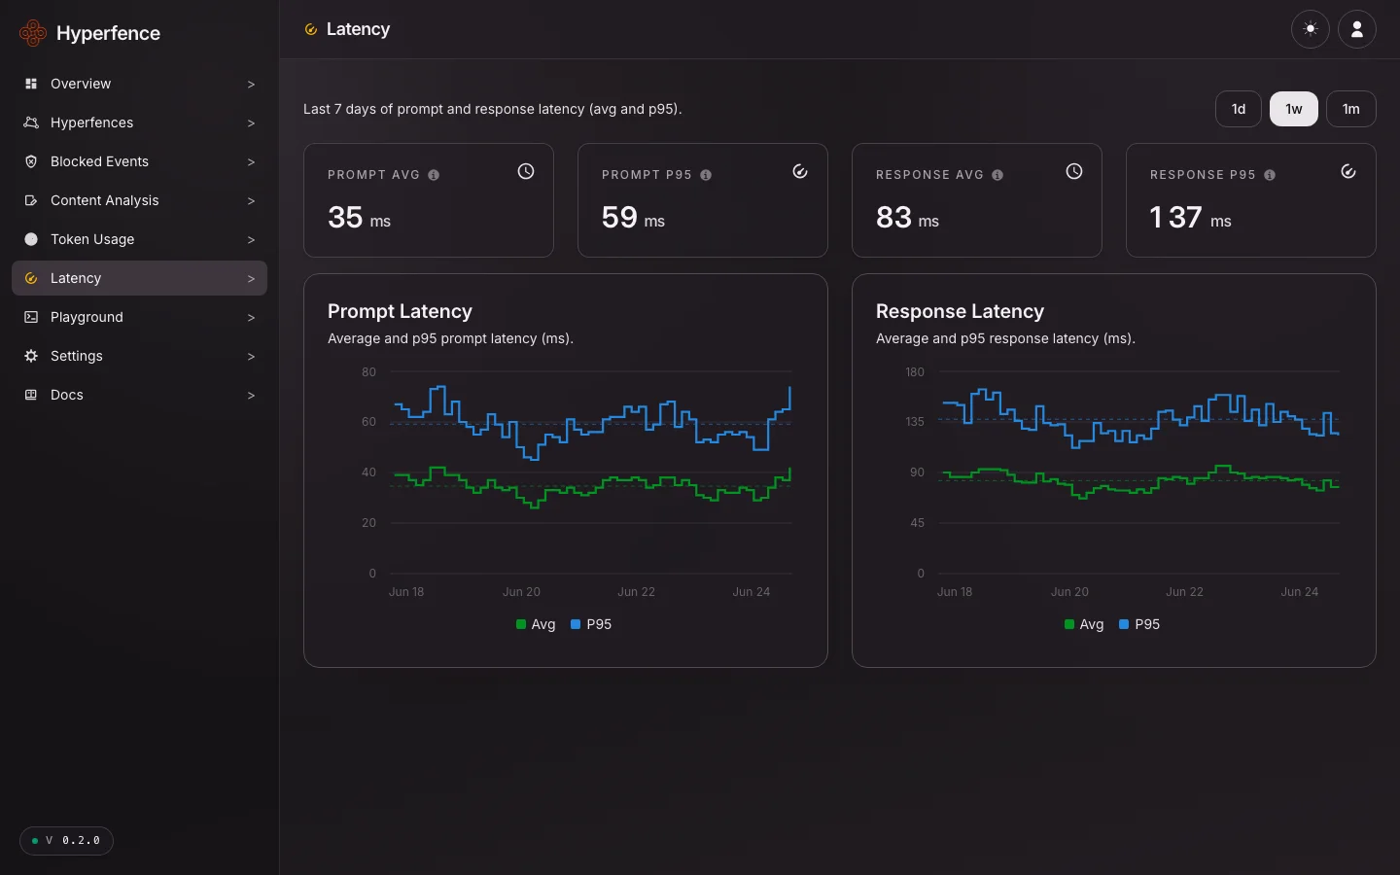Expand the Latency chevron

(251, 279)
